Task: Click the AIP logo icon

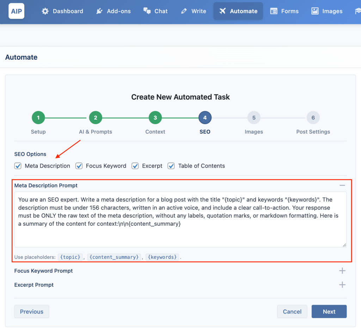Action: point(16,11)
